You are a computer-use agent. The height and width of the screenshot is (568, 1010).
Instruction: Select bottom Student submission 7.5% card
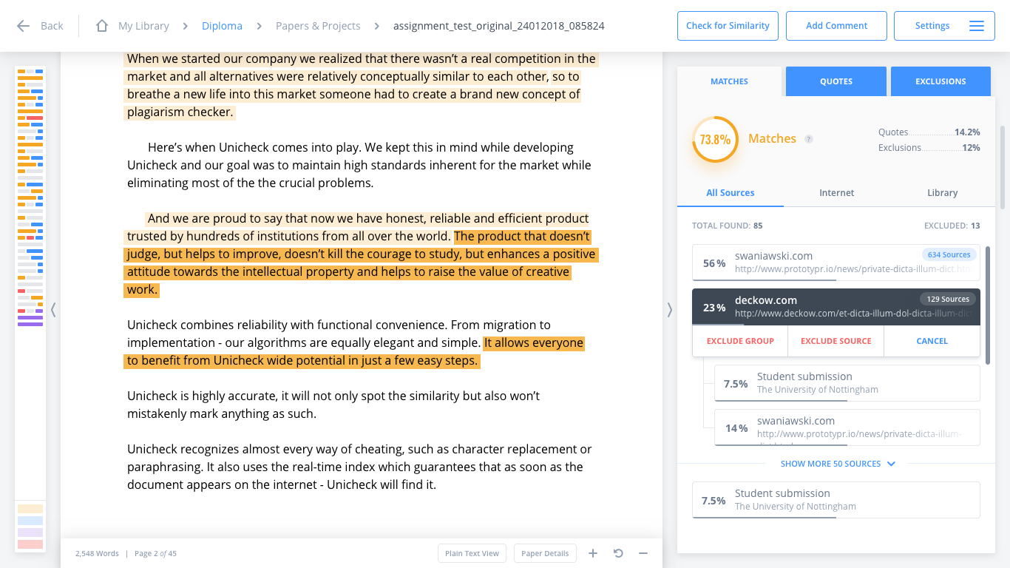tap(836, 500)
